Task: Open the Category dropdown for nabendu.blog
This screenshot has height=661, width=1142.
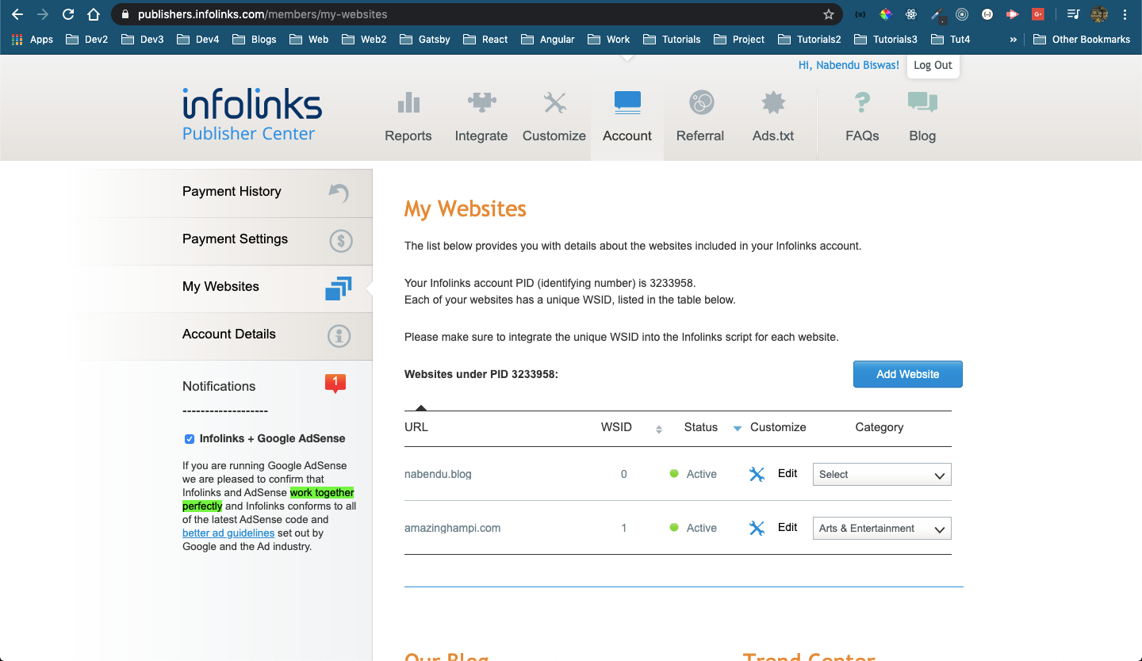Action: click(882, 474)
